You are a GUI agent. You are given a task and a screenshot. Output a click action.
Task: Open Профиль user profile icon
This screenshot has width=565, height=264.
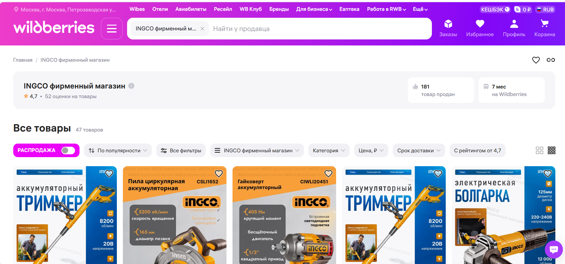[514, 28]
